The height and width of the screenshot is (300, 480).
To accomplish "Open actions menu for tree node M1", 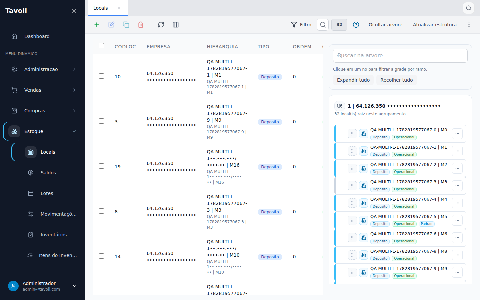I will tap(457, 151).
